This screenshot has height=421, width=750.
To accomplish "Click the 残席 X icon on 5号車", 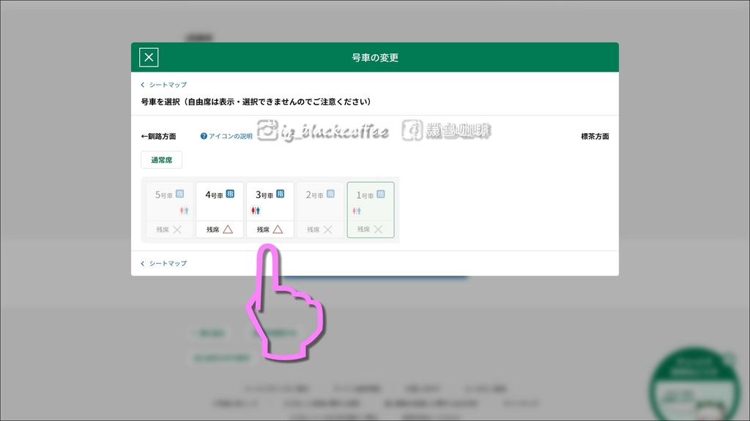I will point(177,229).
